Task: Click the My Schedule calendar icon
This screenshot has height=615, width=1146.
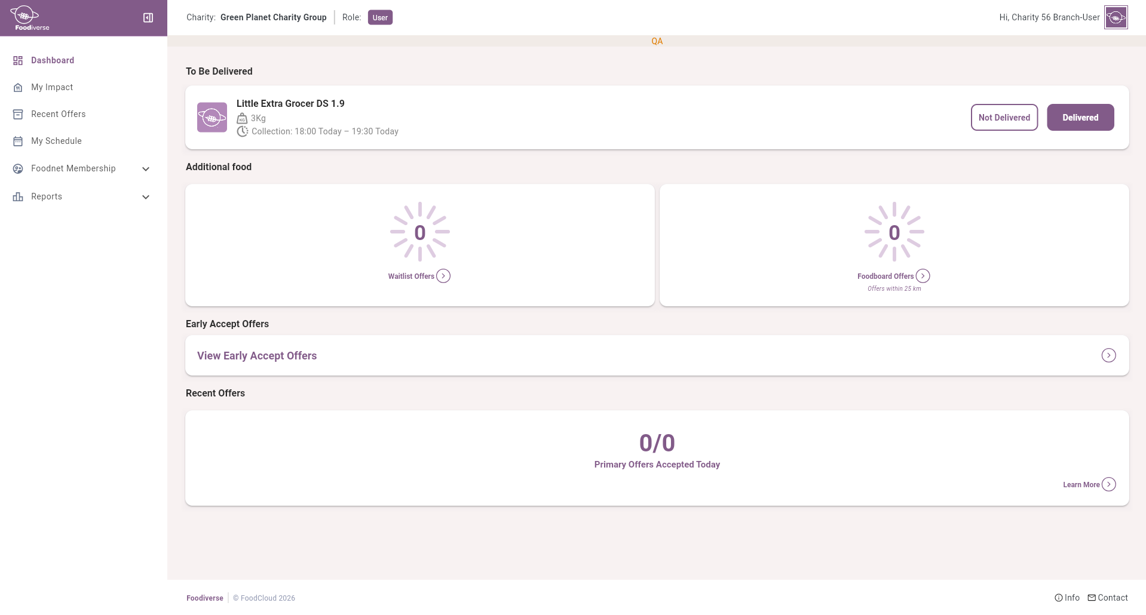Action: (18, 141)
